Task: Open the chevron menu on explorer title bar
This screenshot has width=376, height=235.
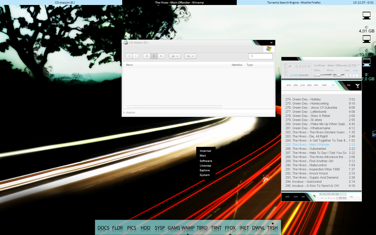Action: pyautogui.click(x=271, y=43)
